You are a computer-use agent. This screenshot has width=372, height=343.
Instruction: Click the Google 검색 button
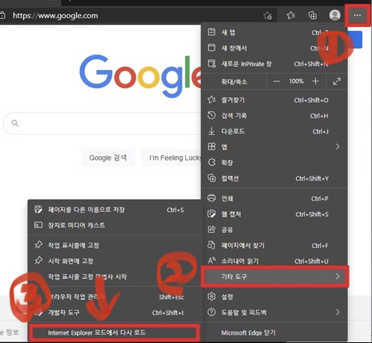108,158
